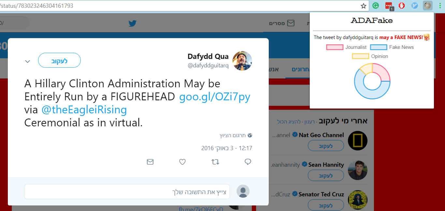
Task: Refresh the who-to-follow suggestions with רענן
Action: (309, 122)
